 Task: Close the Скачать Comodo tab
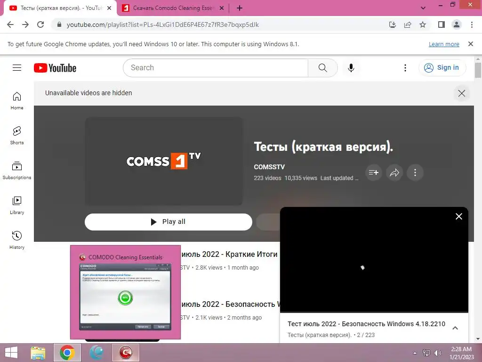[221, 8]
